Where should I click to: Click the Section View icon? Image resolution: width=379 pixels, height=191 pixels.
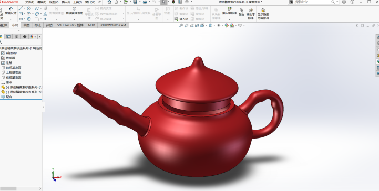(197, 25)
